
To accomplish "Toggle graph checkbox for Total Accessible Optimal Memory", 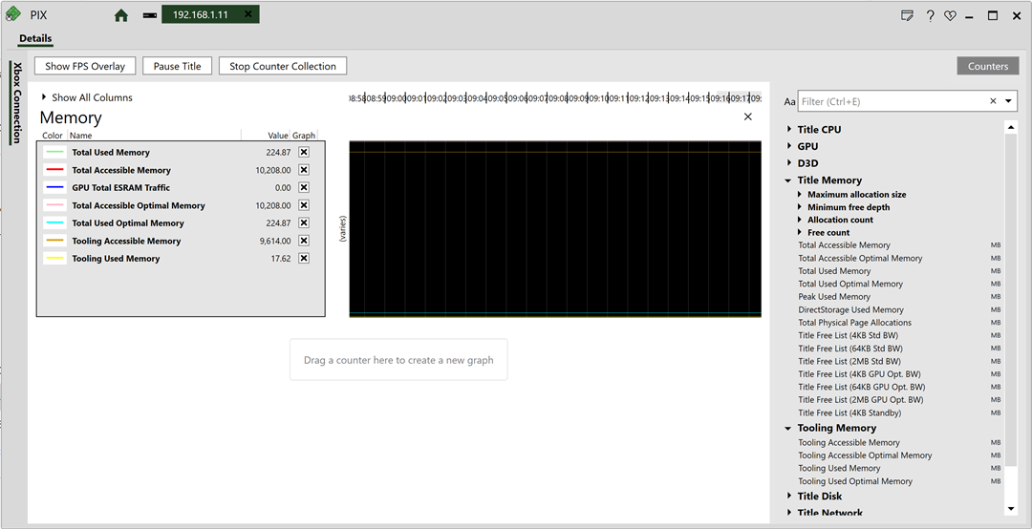I will tap(304, 205).
